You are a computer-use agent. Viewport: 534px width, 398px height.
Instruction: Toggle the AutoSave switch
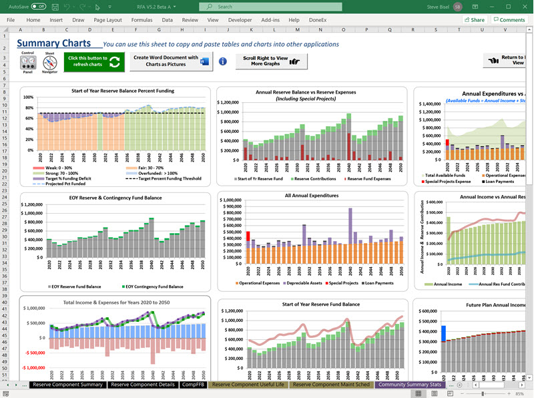pos(39,6)
